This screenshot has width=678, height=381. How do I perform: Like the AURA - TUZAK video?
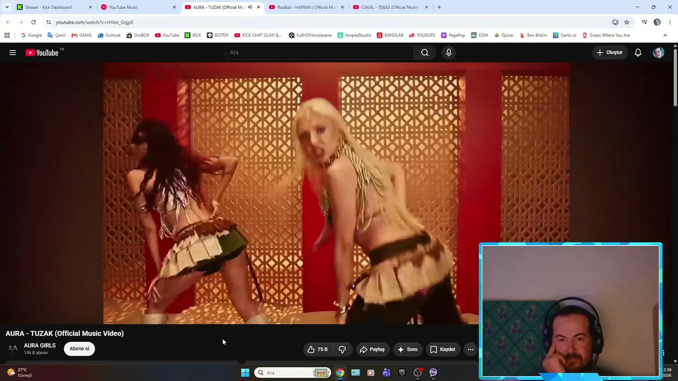pyautogui.click(x=317, y=349)
